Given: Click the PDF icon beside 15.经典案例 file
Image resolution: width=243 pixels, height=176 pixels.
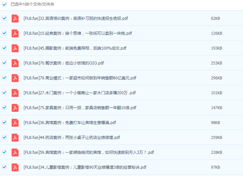Looking at the screenshot, I should click(x=15, y=33).
